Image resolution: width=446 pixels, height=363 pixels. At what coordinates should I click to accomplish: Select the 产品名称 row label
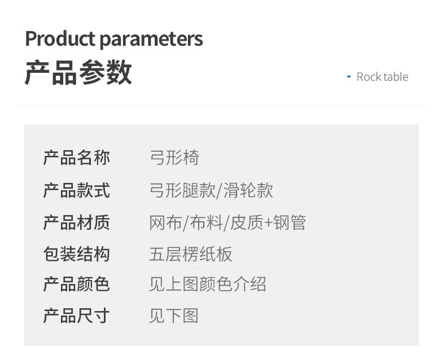(76, 158)
